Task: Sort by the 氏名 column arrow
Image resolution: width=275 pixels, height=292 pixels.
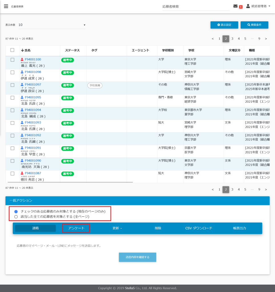Action: [x=23, y=50]
